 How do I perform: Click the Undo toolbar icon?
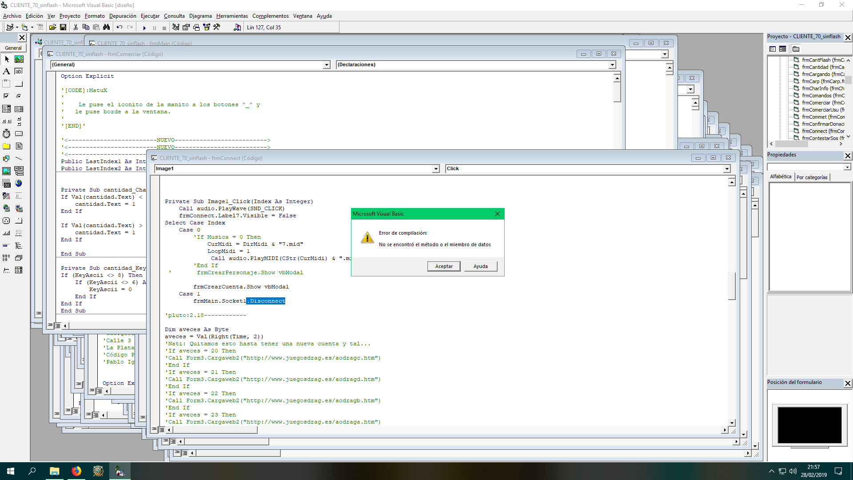(x=119, y=28)
